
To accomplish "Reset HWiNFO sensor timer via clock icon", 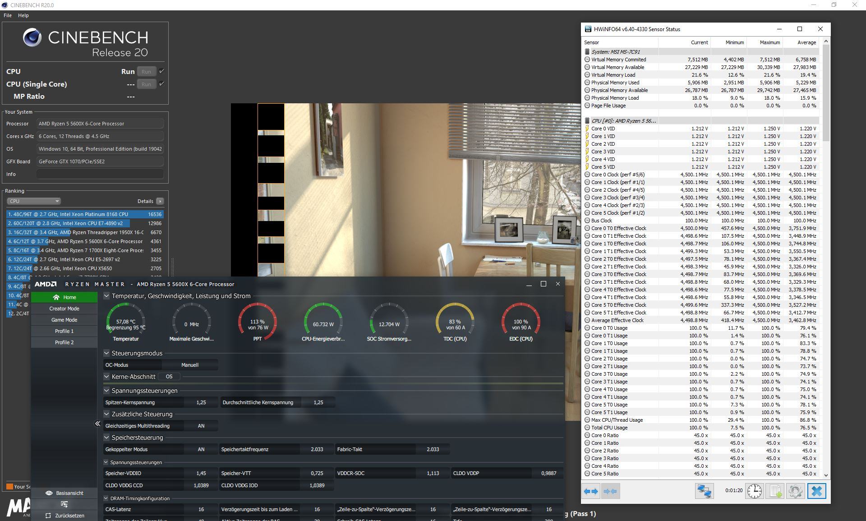I will point(755,491).
